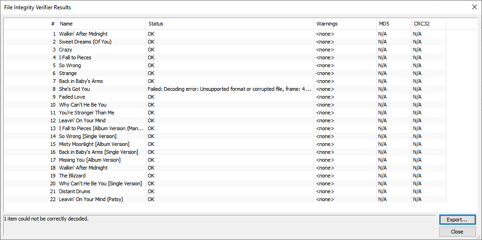Select the failed track She's Got You
The width and height of the screenshot is (482, 240).
click(x=74, y=89)
